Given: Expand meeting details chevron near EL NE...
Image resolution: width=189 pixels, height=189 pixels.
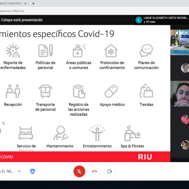Looking at the screenshot, I should point(19,171).
